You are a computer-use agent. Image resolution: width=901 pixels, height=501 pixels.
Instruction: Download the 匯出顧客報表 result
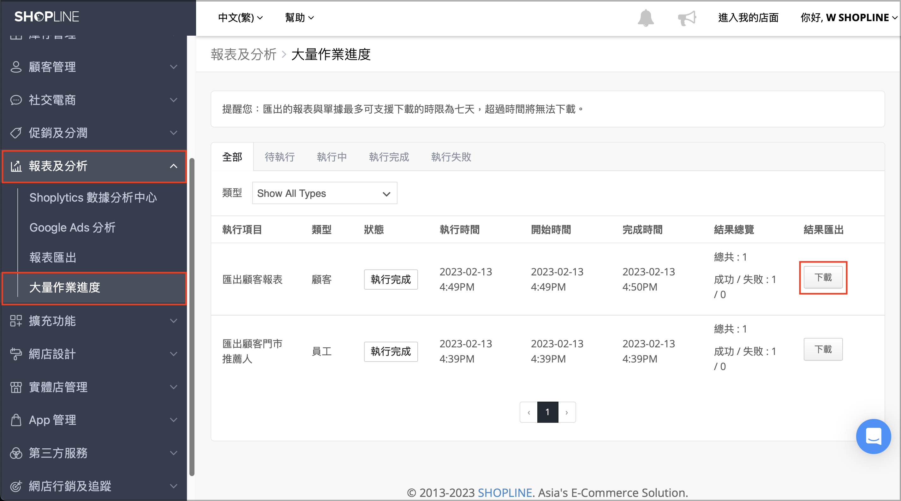pyautogui.click(x=823, y=277)
